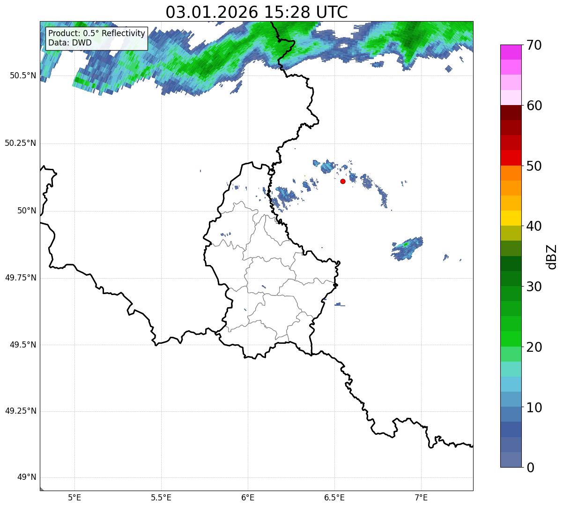Click the 49.75°N latitude label

click(20, 278)
